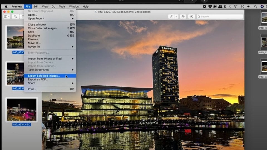
Task: Click Close Selected Images menu entry
Action: (x=42, y=28)
